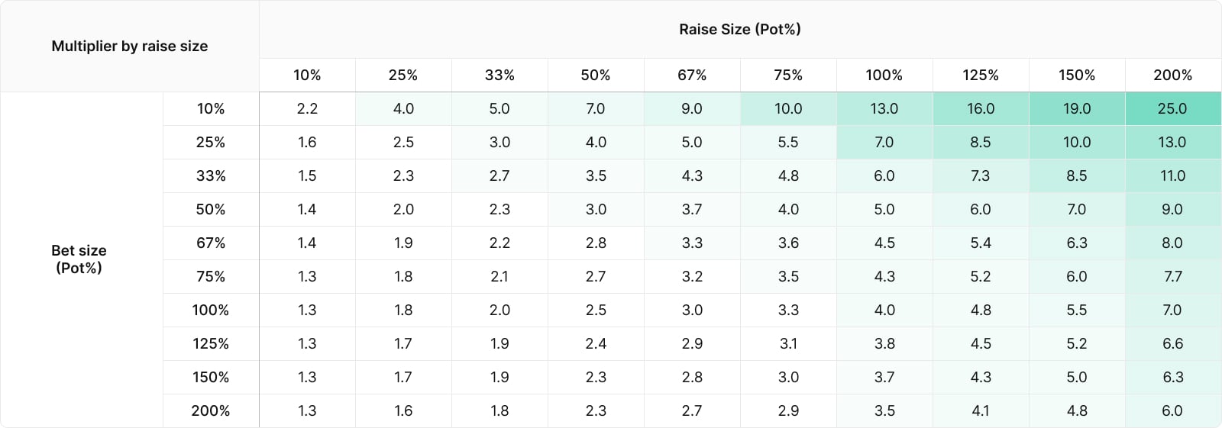Click the 2.2 multiplier cell
The height and width of the screenshot is (428, 1222).
pyautogui.click(x=307, y=108)
